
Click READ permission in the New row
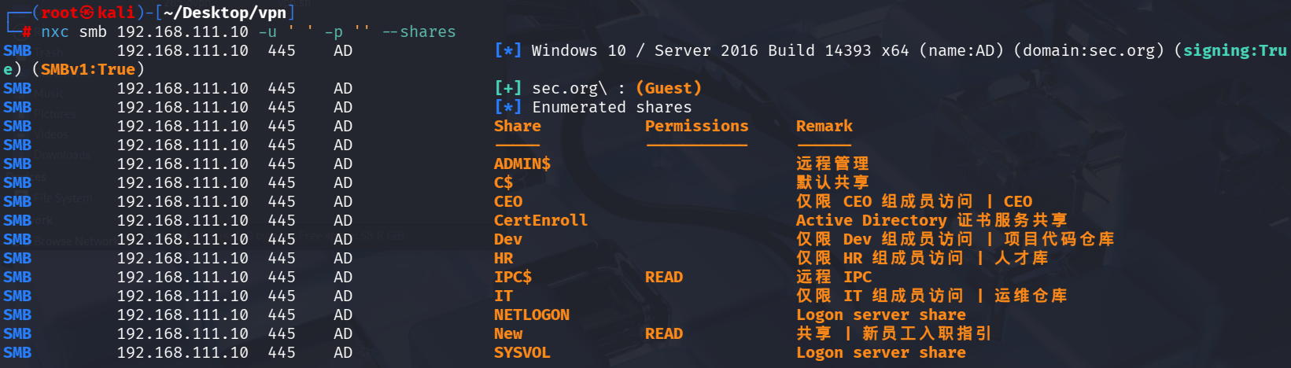[663, 333]
